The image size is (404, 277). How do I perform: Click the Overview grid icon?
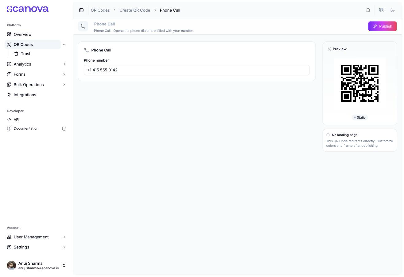point(9,34)
